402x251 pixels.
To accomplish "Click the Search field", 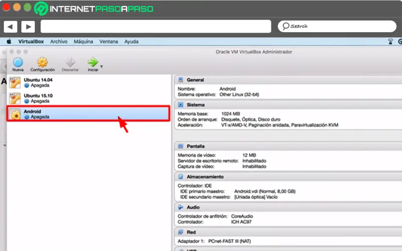I will (x=337, y=27).
